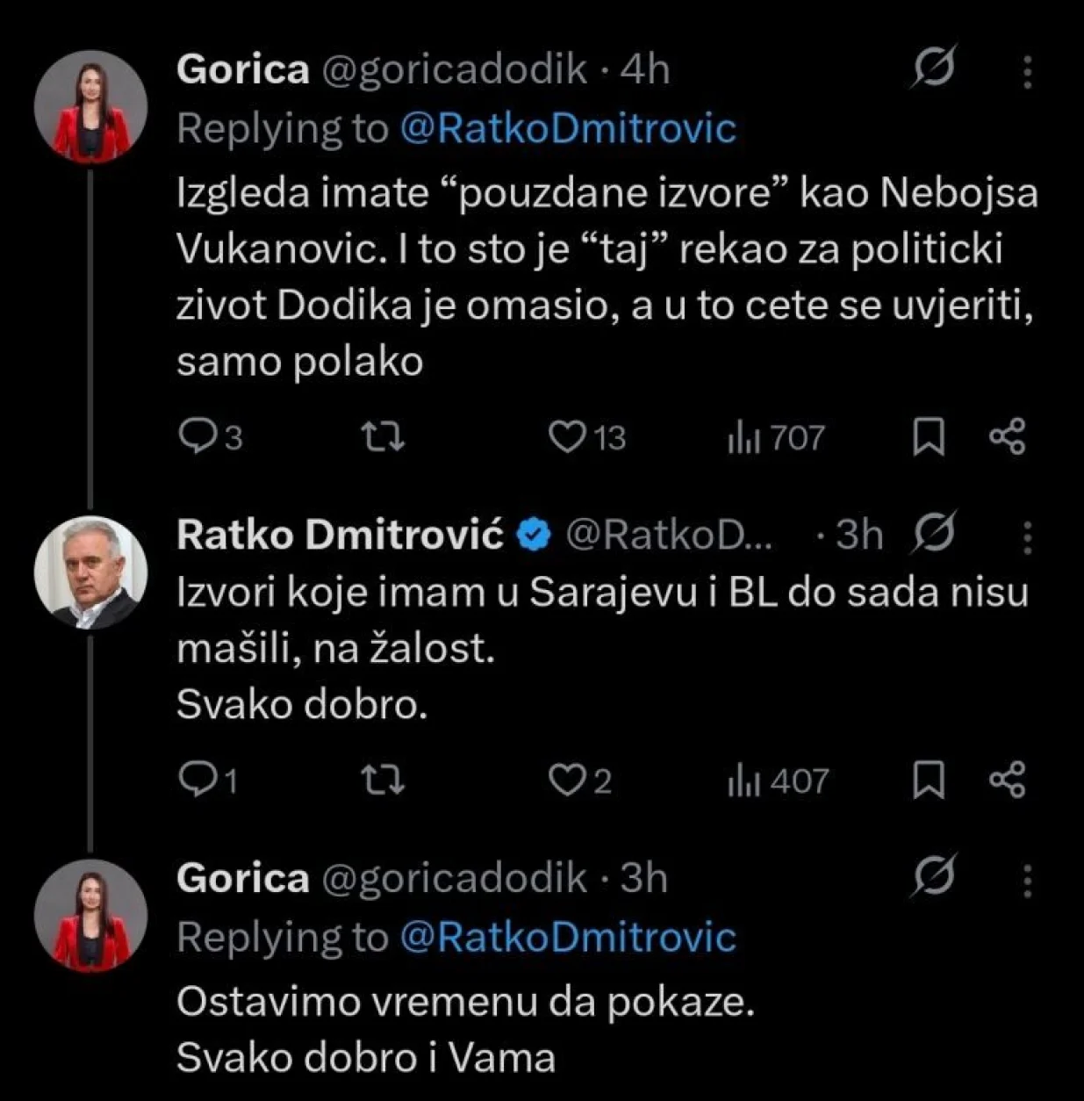Screen dimensions: 1084x1101
Task: Open more options on Gorica's first tweet
Action: click(x=1027, y=70)
